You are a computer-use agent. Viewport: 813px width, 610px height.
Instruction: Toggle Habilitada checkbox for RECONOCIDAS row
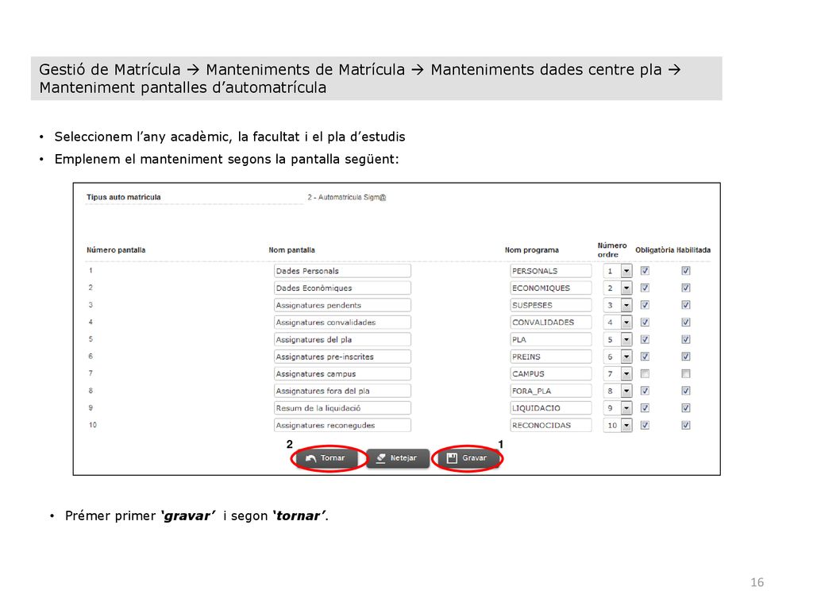click(x=685, y=425)
